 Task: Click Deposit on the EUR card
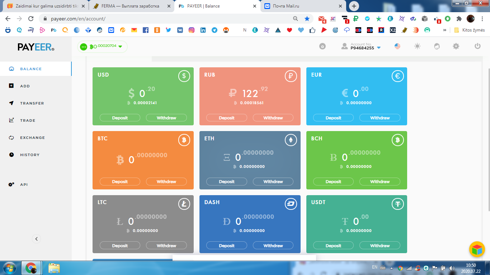point(333,118)
